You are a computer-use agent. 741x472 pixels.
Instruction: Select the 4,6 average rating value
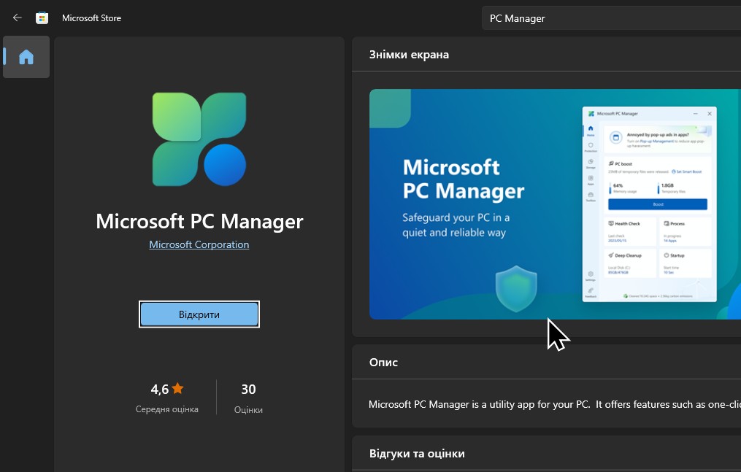pyautogui.click(x=160, y=390)
